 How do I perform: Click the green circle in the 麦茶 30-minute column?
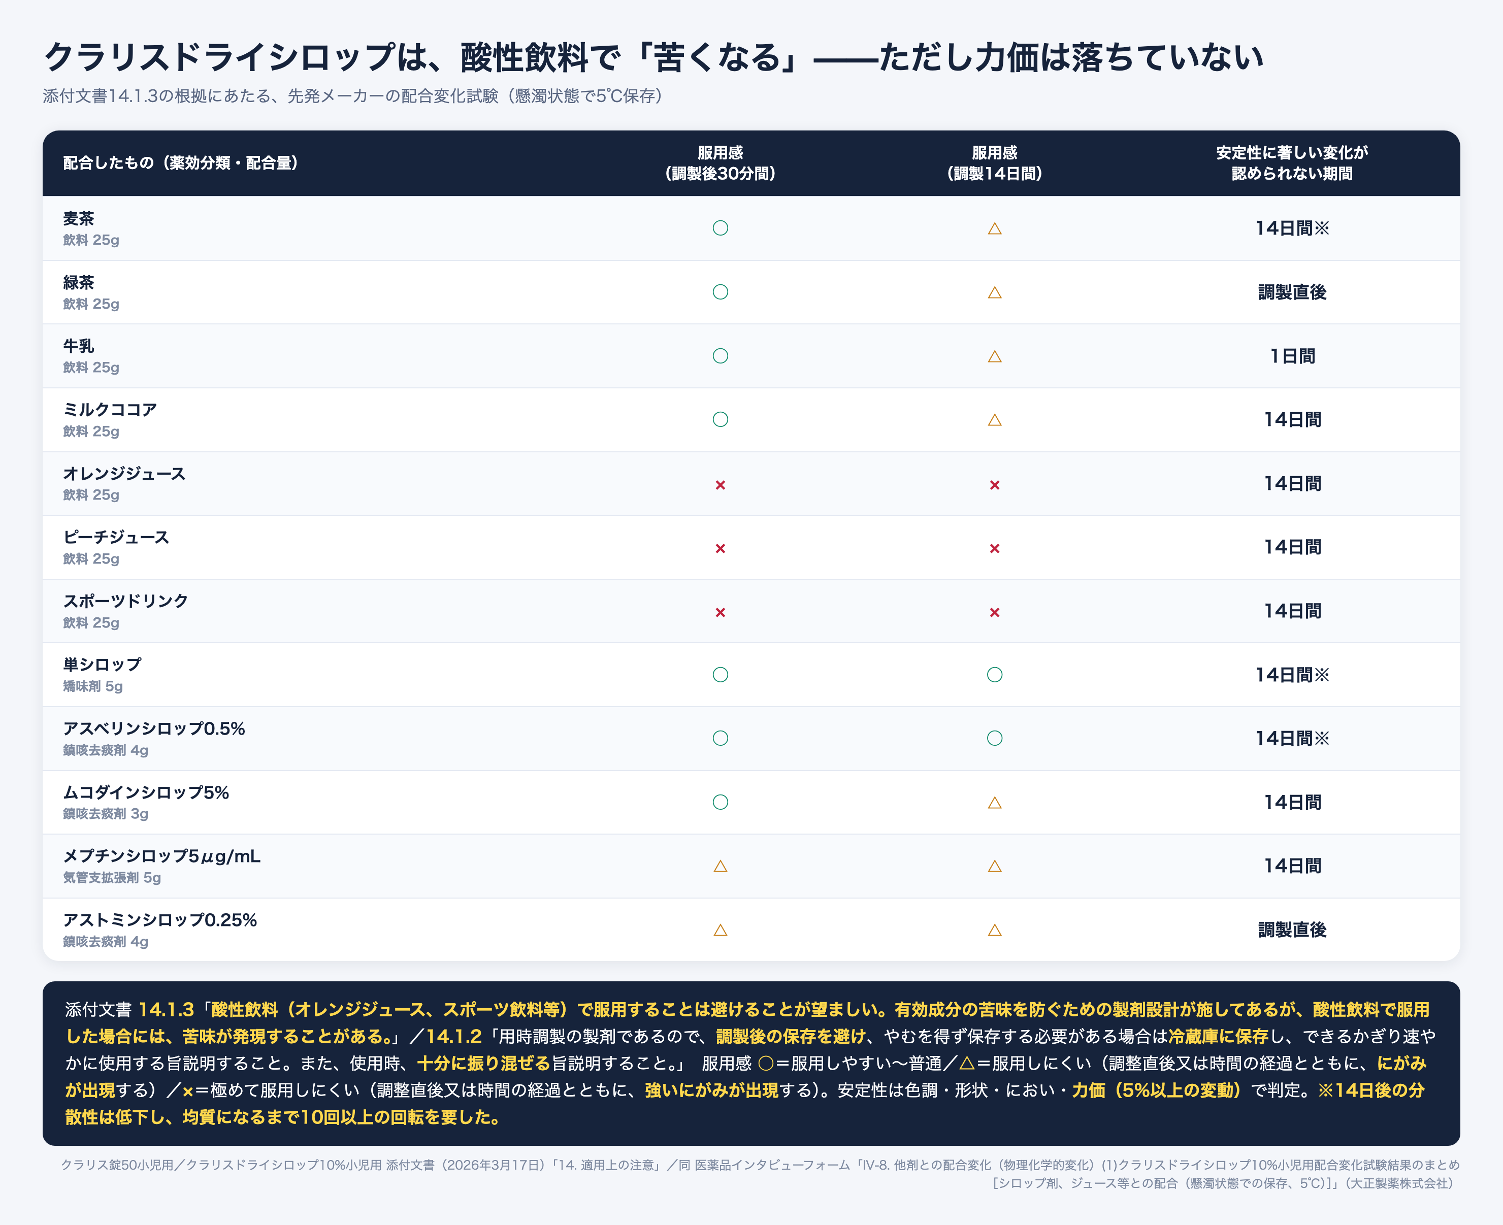(720, 228)
